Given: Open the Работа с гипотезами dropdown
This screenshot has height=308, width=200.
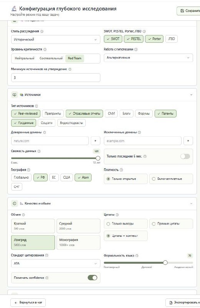Looking at the screenshot, I should (148, 57).
